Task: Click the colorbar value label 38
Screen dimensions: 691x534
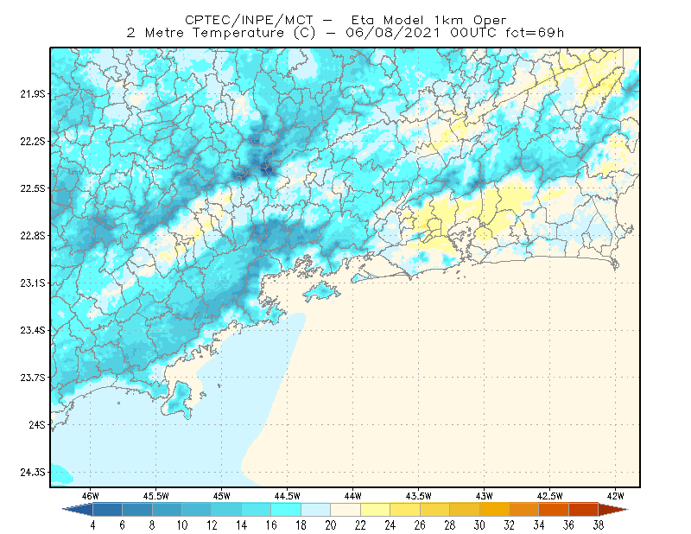Action: click(598, 525)
